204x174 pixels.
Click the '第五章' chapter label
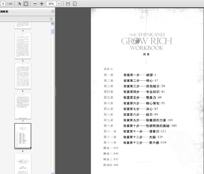pyautogui.click(x=108, y=97)
